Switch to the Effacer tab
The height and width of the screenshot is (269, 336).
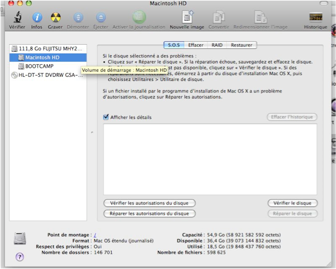coord(196,45)
